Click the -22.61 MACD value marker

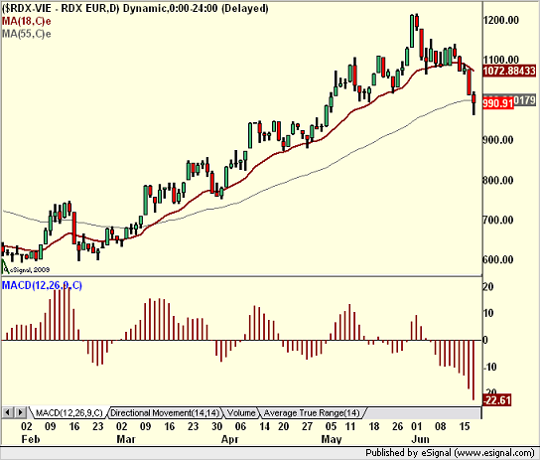[497, 400]
